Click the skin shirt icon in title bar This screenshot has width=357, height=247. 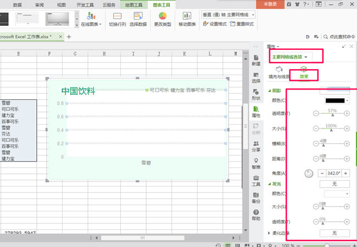coord(297,4)
